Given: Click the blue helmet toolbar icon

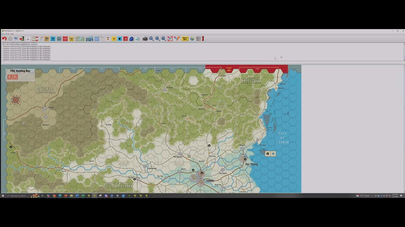Looking at the screenshot, I should coord(131,38).
